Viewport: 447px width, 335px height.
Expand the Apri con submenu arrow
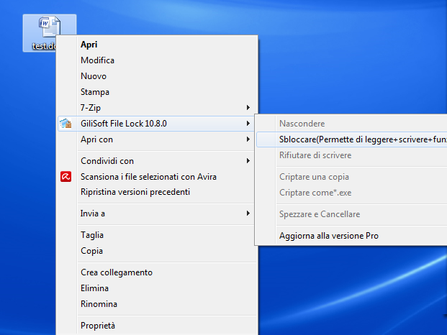click(x=248, y=139)
